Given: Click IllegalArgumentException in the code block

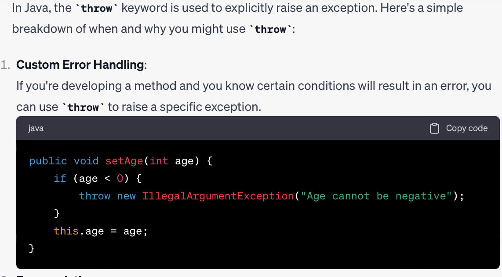Looking at the screenshot, I should coord(218,196).
